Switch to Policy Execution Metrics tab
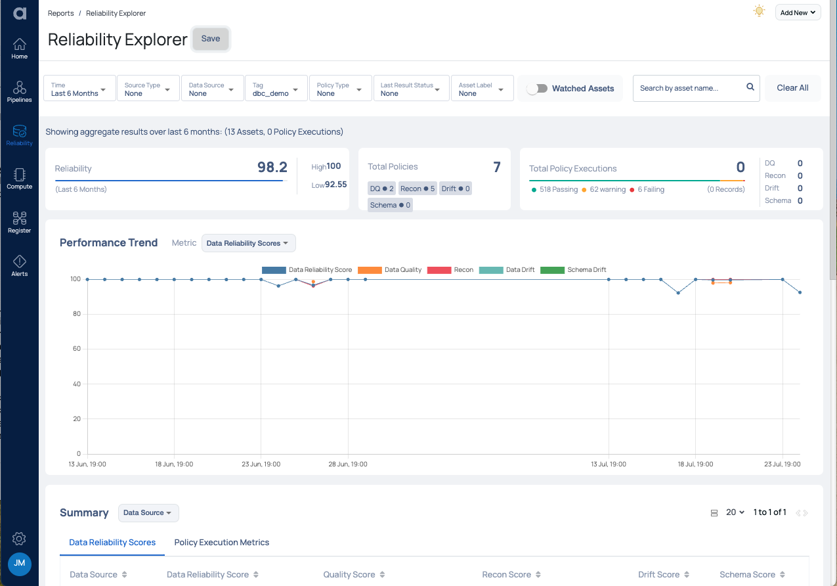The height and width of the screenshot is (586, 837). (x=222, y=543)
